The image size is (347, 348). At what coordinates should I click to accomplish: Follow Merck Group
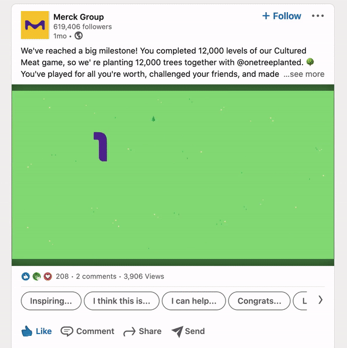(282, 16)
